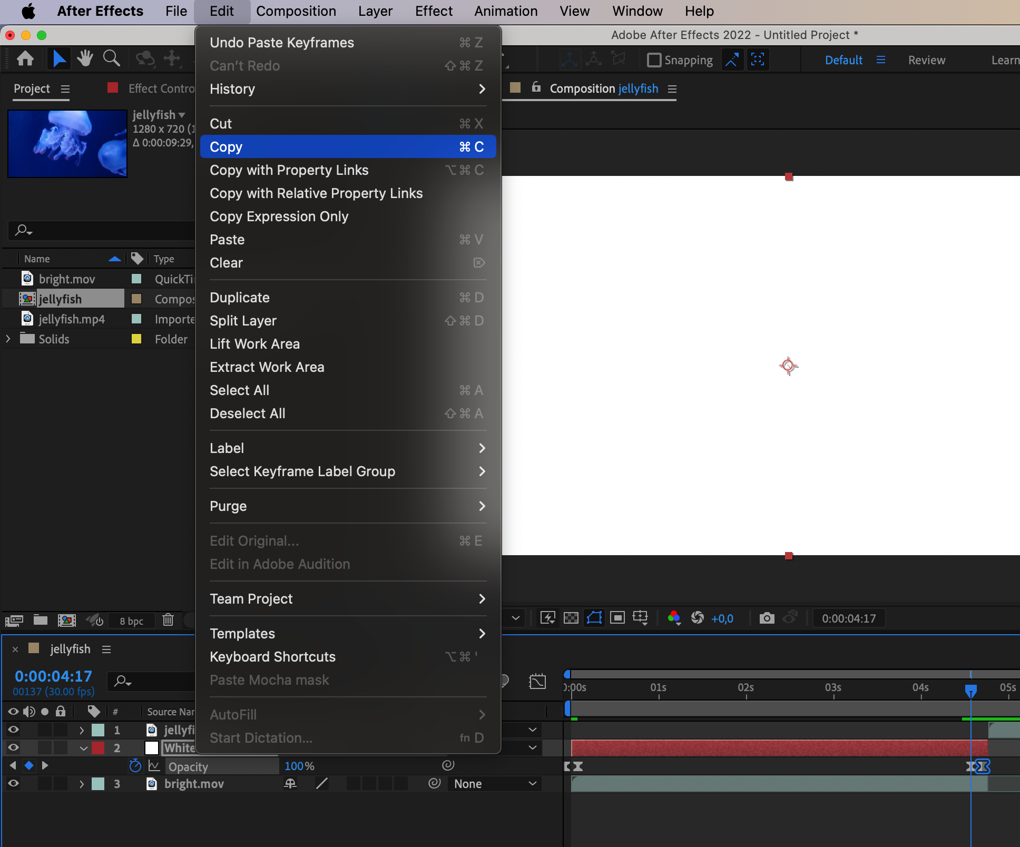Create a new folder in Project panel
The height and width of the screenshot is (847, 1020).
[41, 620]
